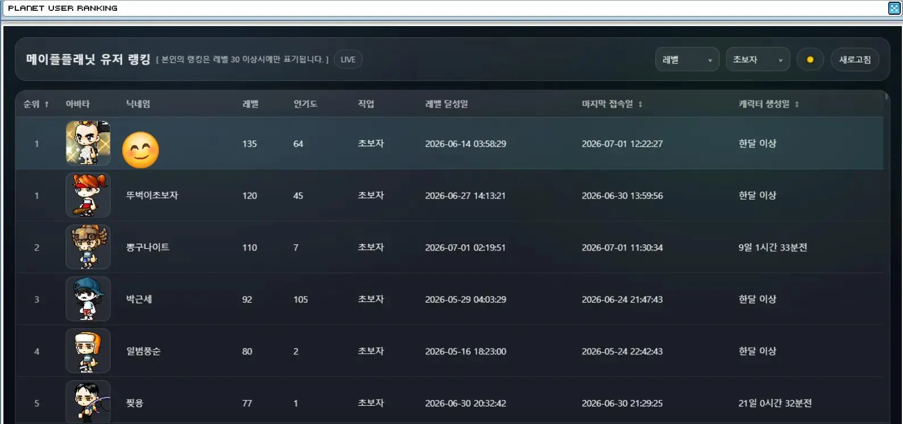
Task: Click the LIVE badge
Action: click(348, 60)
